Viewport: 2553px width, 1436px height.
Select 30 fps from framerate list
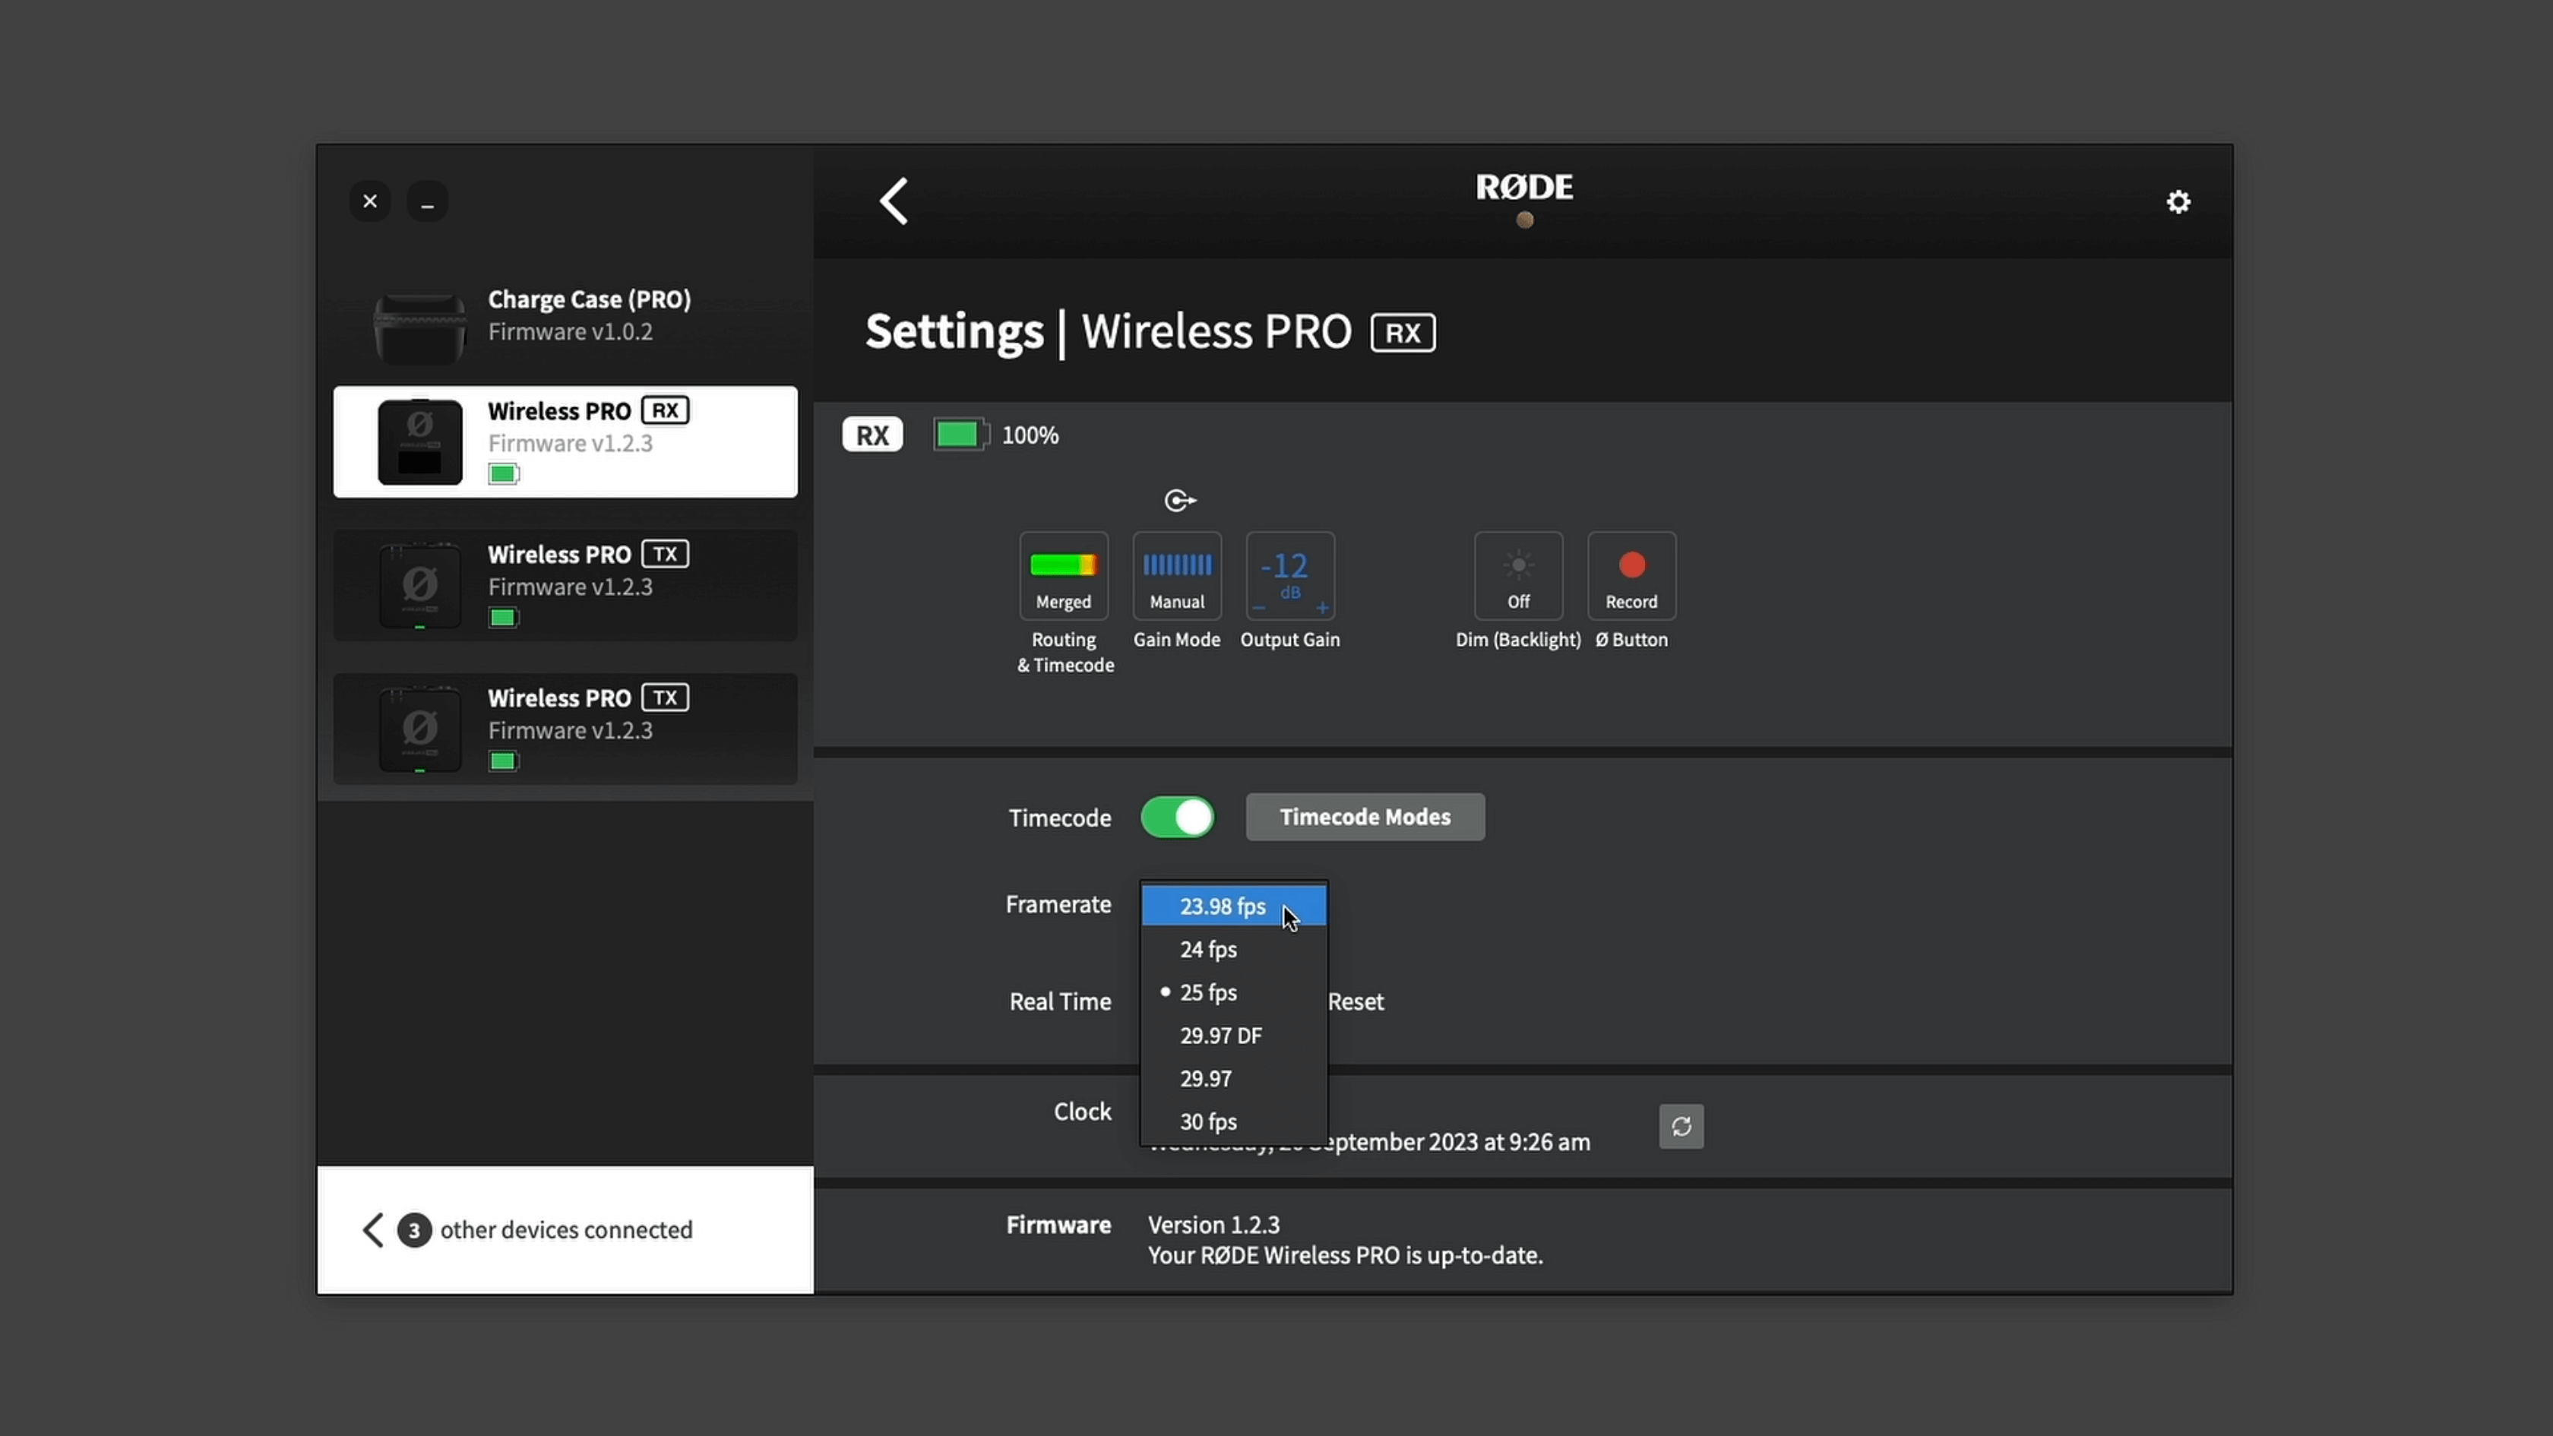coord(1210,1121)
